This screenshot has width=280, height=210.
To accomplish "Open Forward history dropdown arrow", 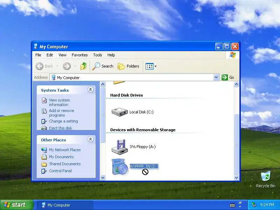I will (x=75, y=66).
